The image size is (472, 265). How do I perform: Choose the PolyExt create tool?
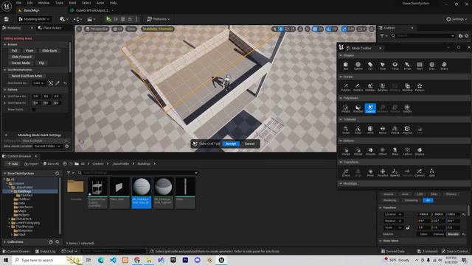coord(346,88)
